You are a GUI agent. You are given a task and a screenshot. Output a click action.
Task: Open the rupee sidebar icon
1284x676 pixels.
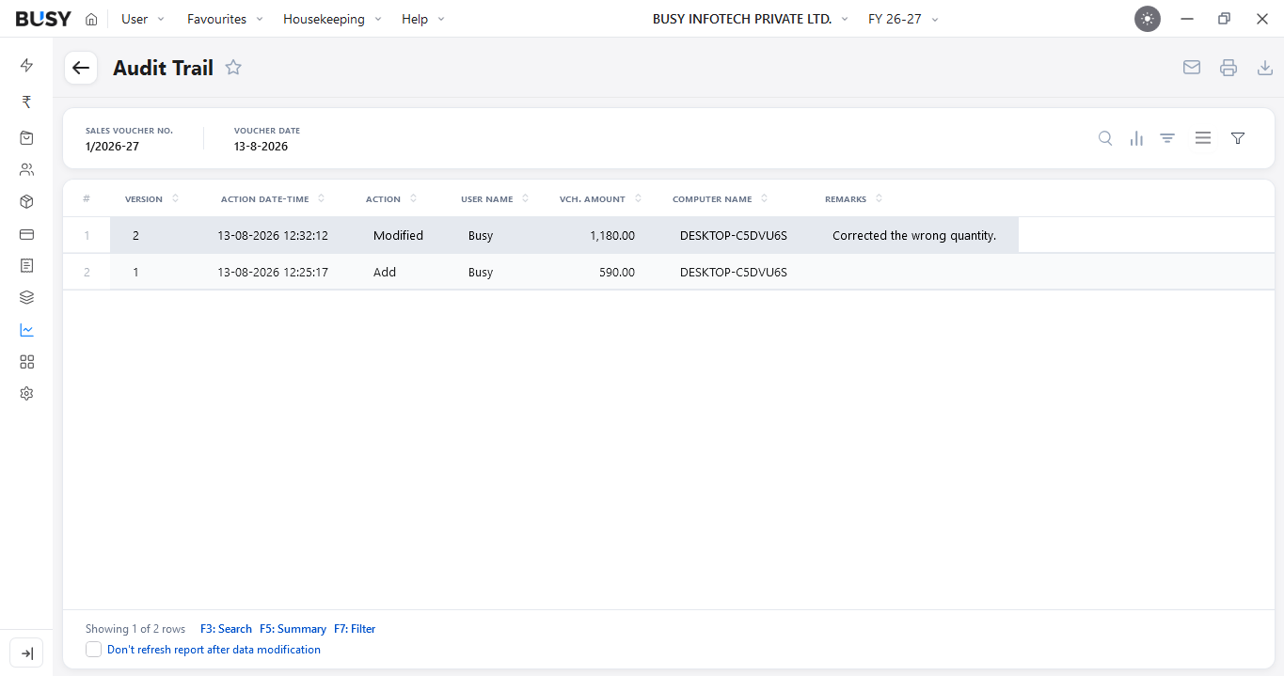pyautogui.click(x=26, y=102)
